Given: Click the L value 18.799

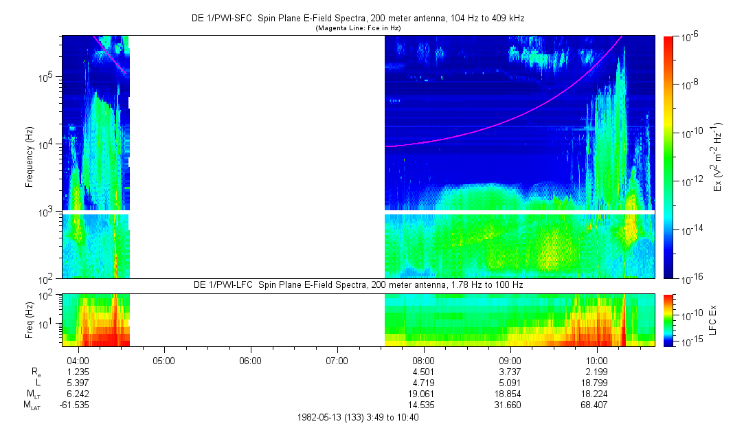Looking at the screenshot, I should tap(596, 383).
